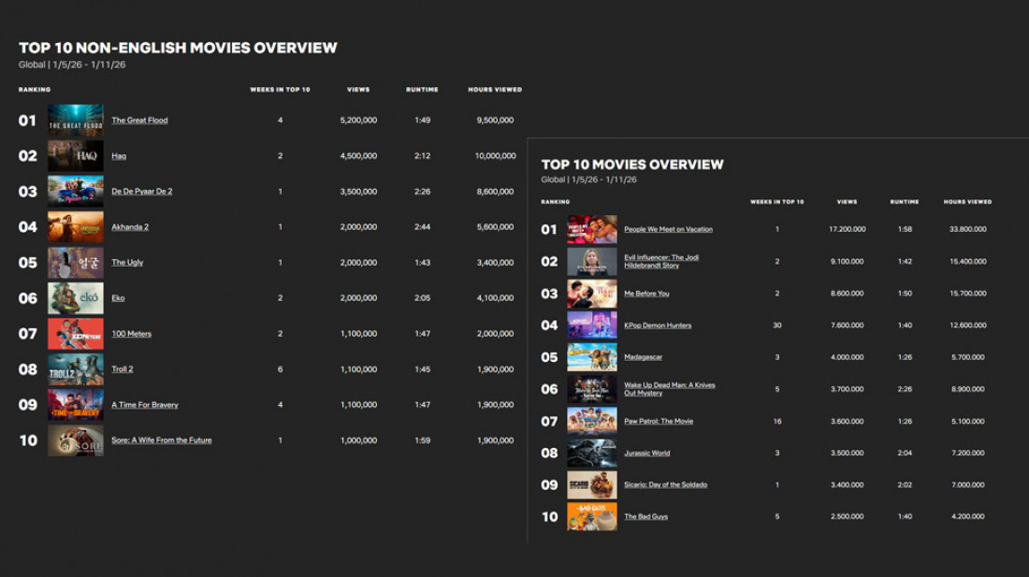Open the Eko poster thumbnail
1029x577 pixels.
coord(76,298)
